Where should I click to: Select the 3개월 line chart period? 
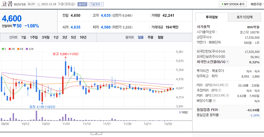point(45,37)
